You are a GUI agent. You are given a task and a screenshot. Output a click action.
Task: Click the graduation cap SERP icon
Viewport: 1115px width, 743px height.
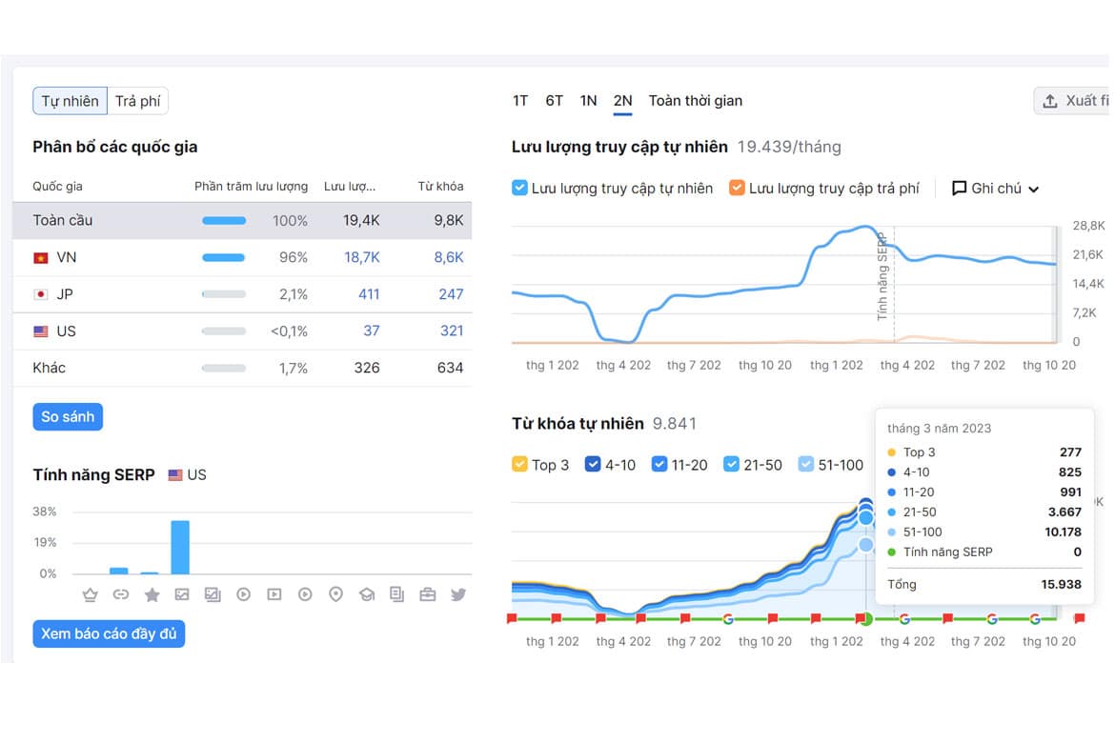pos(366,594)
